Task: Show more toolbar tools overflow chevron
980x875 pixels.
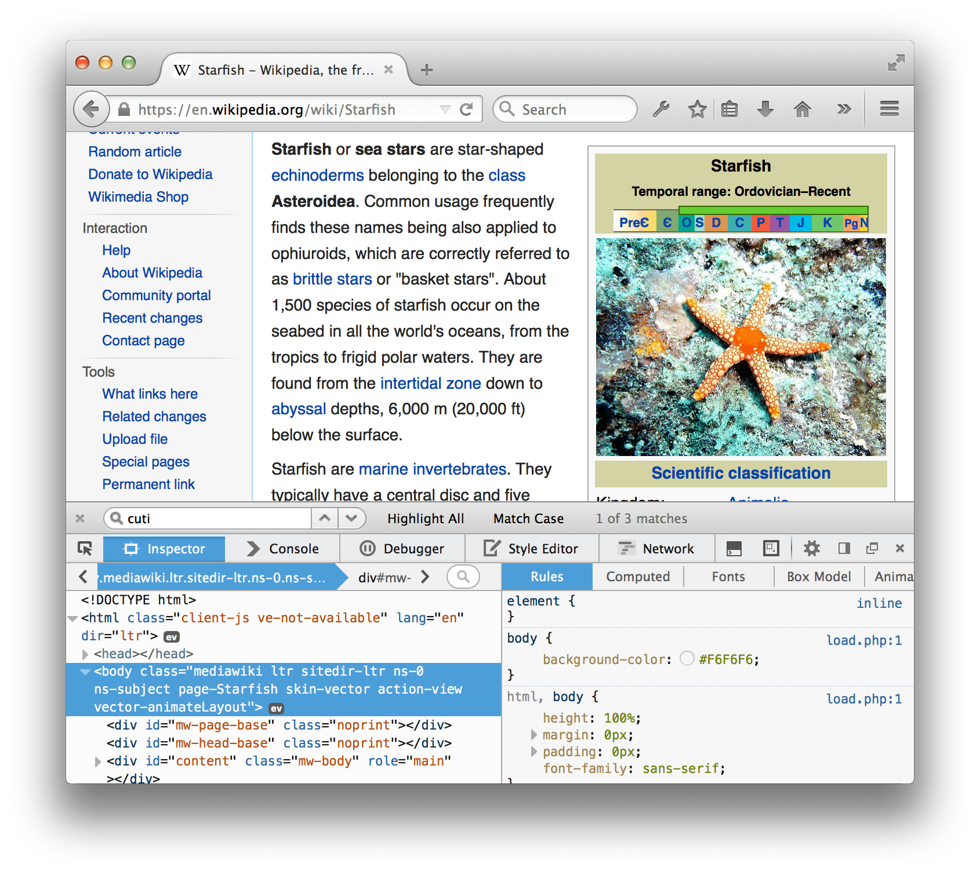Action: [844, 109]
